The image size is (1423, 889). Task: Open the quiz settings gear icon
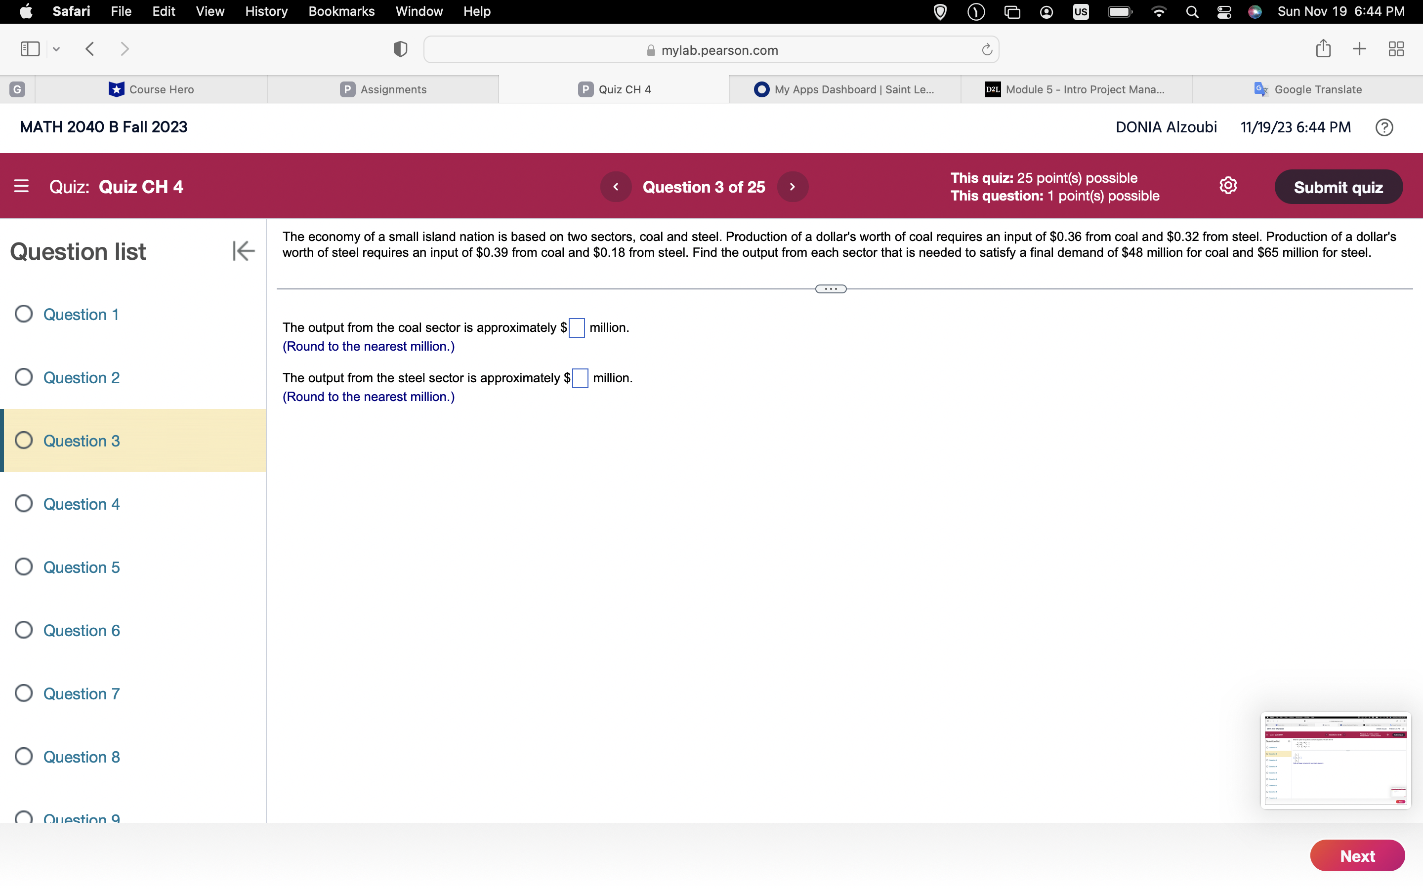(x=1228, y=186)
